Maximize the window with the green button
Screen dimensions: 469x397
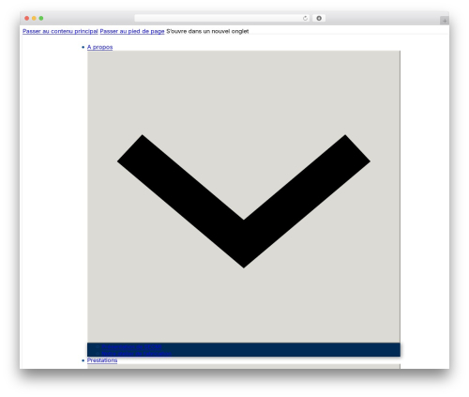tap(41, 19)
